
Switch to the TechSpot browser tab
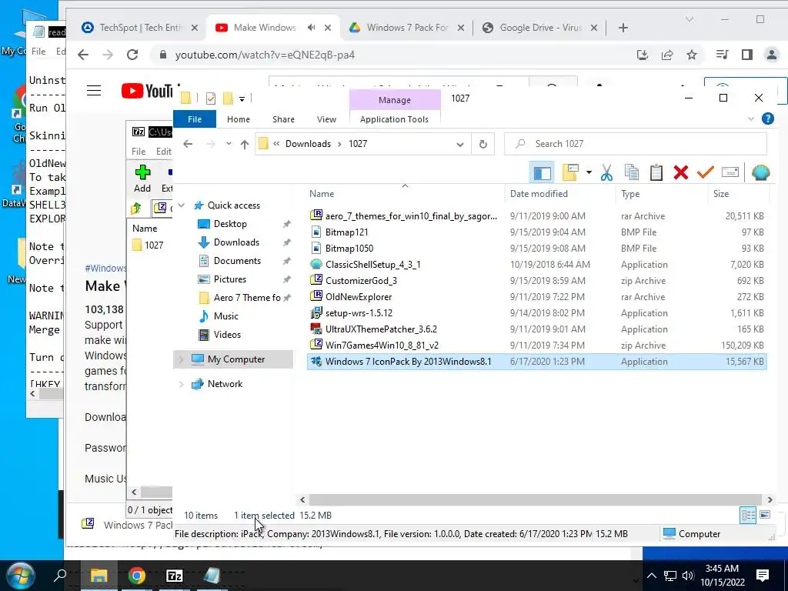(139, 28)
